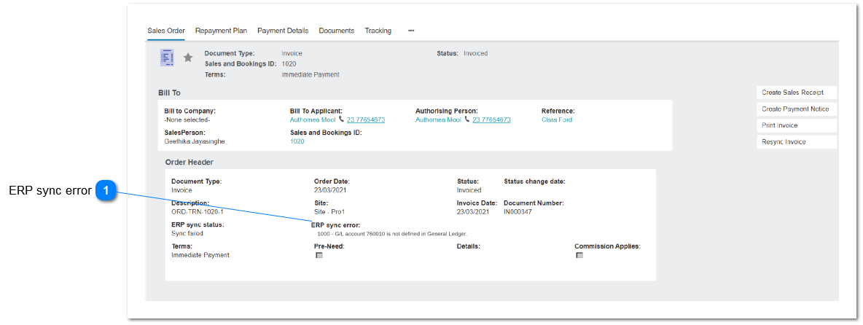Image resolution: width=863 pixels, height=325 pixels.
Task: Toggle the Pre-Need checkbox
Action: tap(319, 255)
